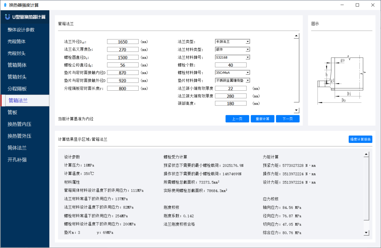Click the 法兰名义厚度 input showing 270
The height and width of the screenshot is (248, 381).
point(123,49)
